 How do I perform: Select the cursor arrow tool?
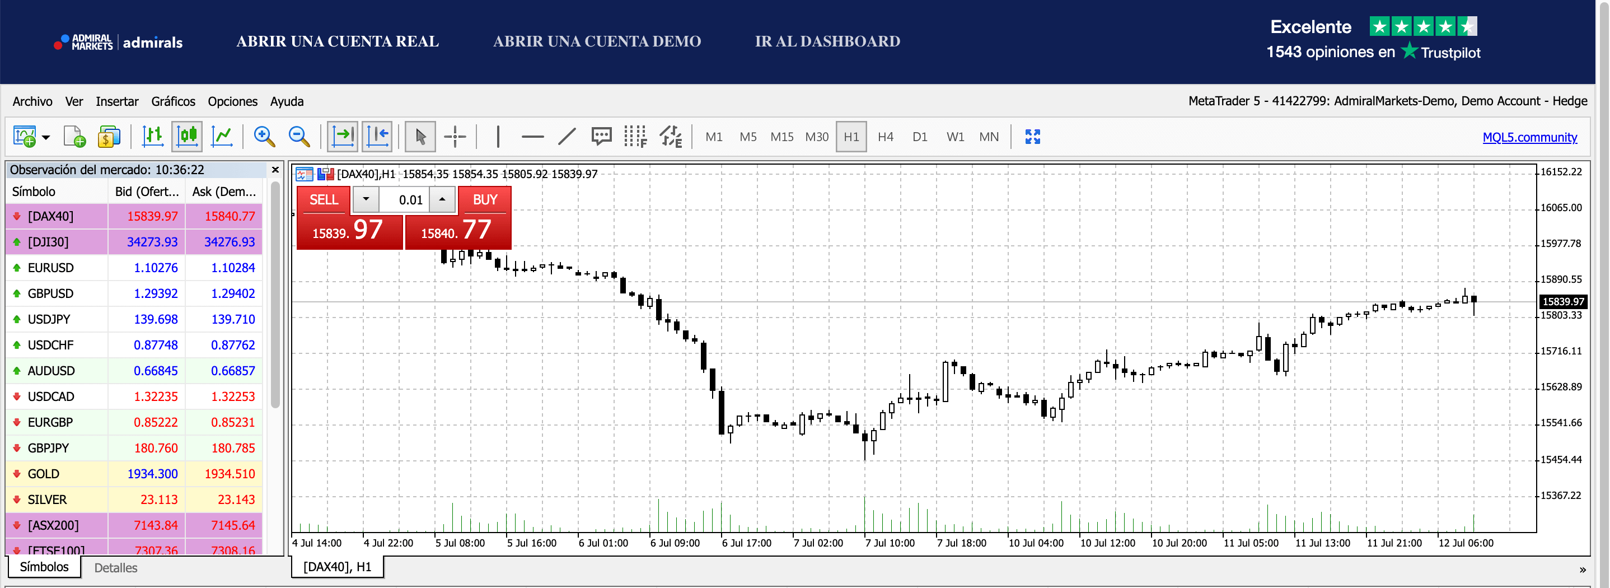pyautogui.click(x=420, y=137)
